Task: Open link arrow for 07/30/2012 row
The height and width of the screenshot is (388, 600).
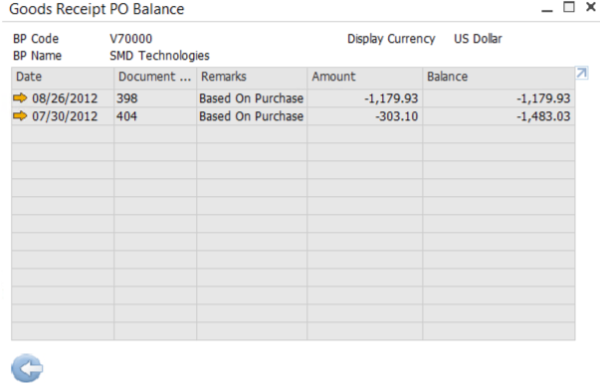Action: click(20, 115)
